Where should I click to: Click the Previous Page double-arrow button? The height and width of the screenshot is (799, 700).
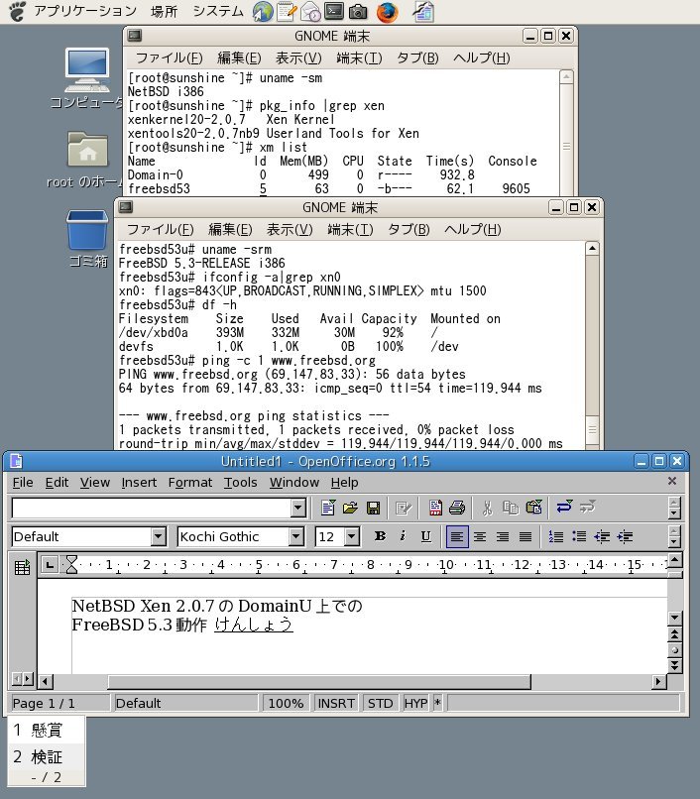(674, 634)
